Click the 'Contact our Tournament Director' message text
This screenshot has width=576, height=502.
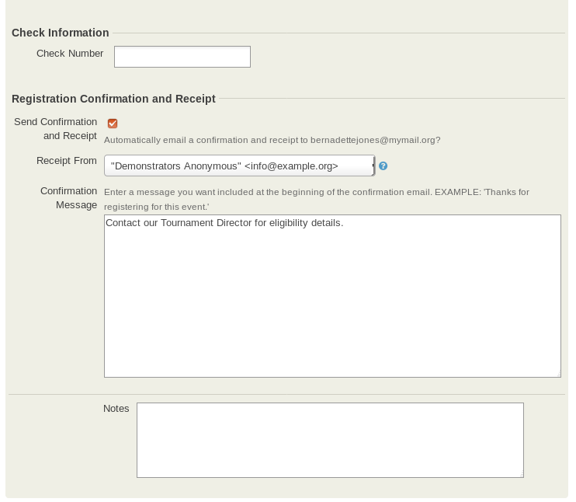coord(224,223)
